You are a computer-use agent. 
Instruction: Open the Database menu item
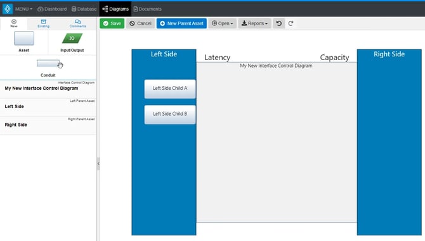(84, 9)
